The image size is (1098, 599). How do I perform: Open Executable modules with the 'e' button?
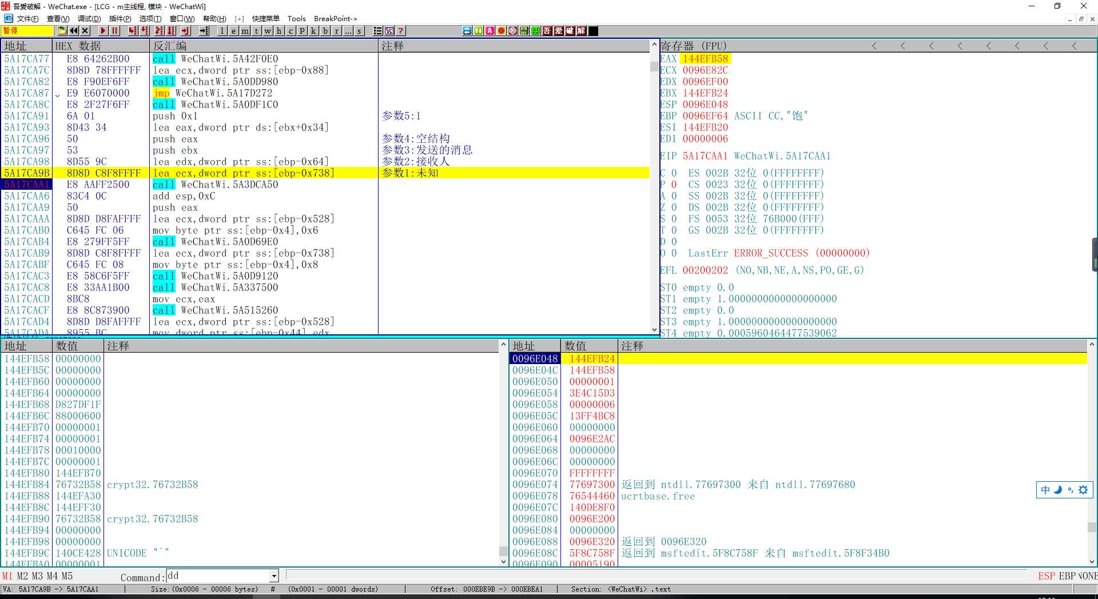pos(233,31)
